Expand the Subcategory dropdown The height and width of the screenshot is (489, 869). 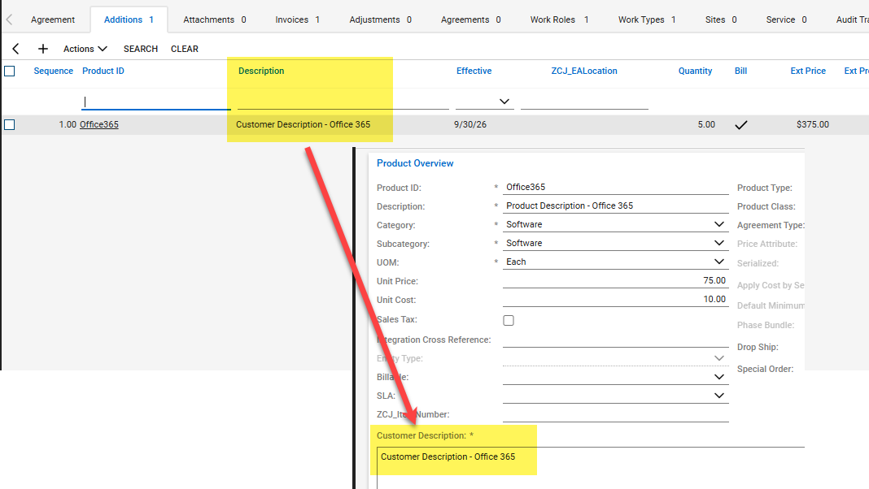pyautogui.click(x=718, y=243)
